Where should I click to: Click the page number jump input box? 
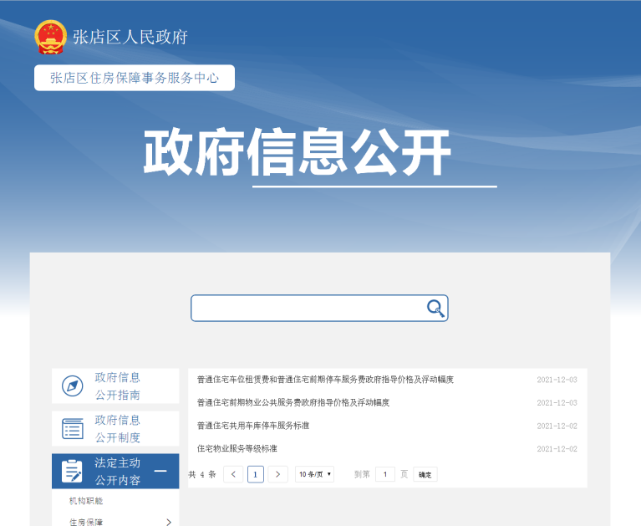(x=384, y=474)
